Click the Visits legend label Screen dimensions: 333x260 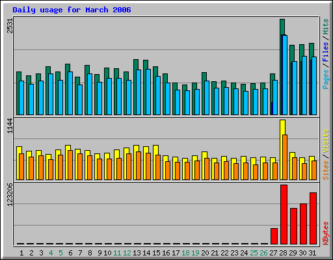325,142
